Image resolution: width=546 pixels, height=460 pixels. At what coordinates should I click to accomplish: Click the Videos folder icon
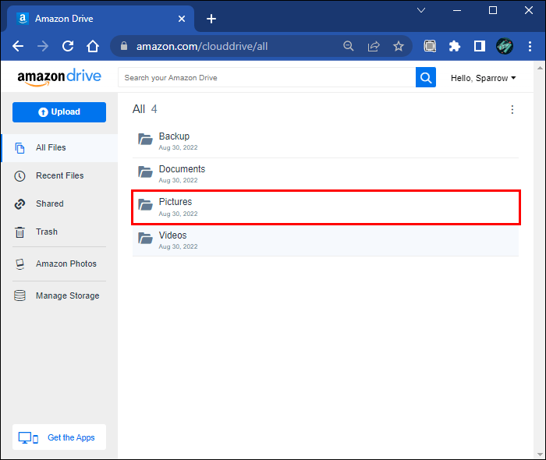point(145,238)
